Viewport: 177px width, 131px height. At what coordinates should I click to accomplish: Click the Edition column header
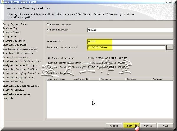[x=138, y=79]
